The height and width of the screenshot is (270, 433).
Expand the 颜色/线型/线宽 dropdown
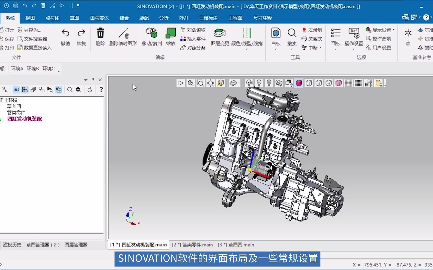click(247, 49)
